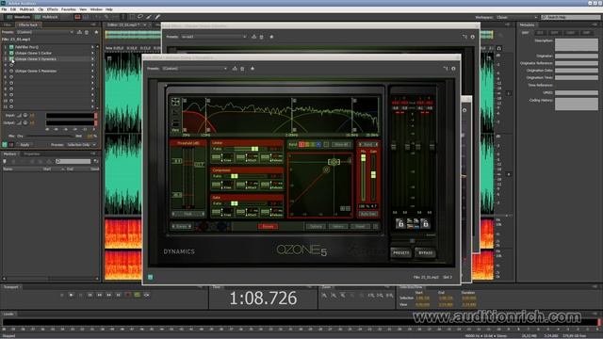Open the Workspace dropdown

(517, 17)
